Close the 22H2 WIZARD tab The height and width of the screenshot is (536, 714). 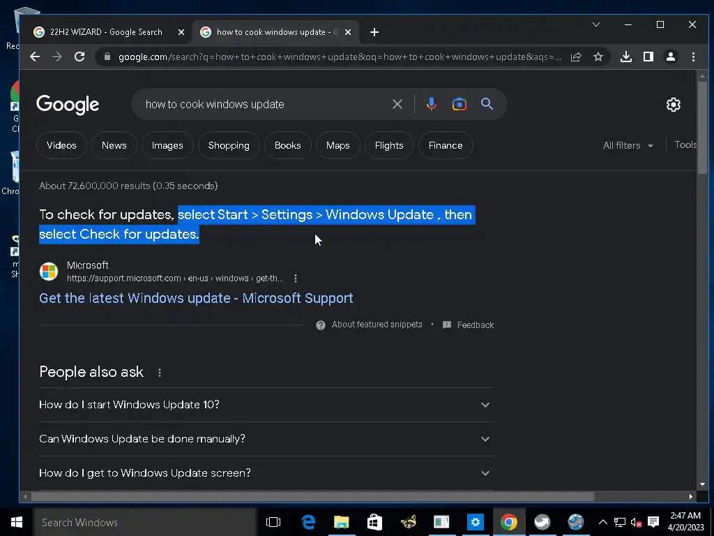point(181,32)
